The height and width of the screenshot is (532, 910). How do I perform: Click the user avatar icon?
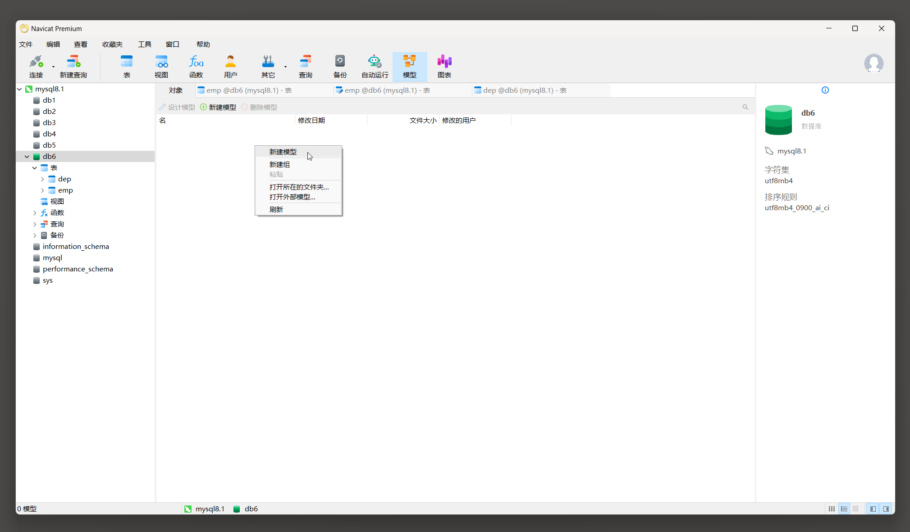(x=873, y=63)
